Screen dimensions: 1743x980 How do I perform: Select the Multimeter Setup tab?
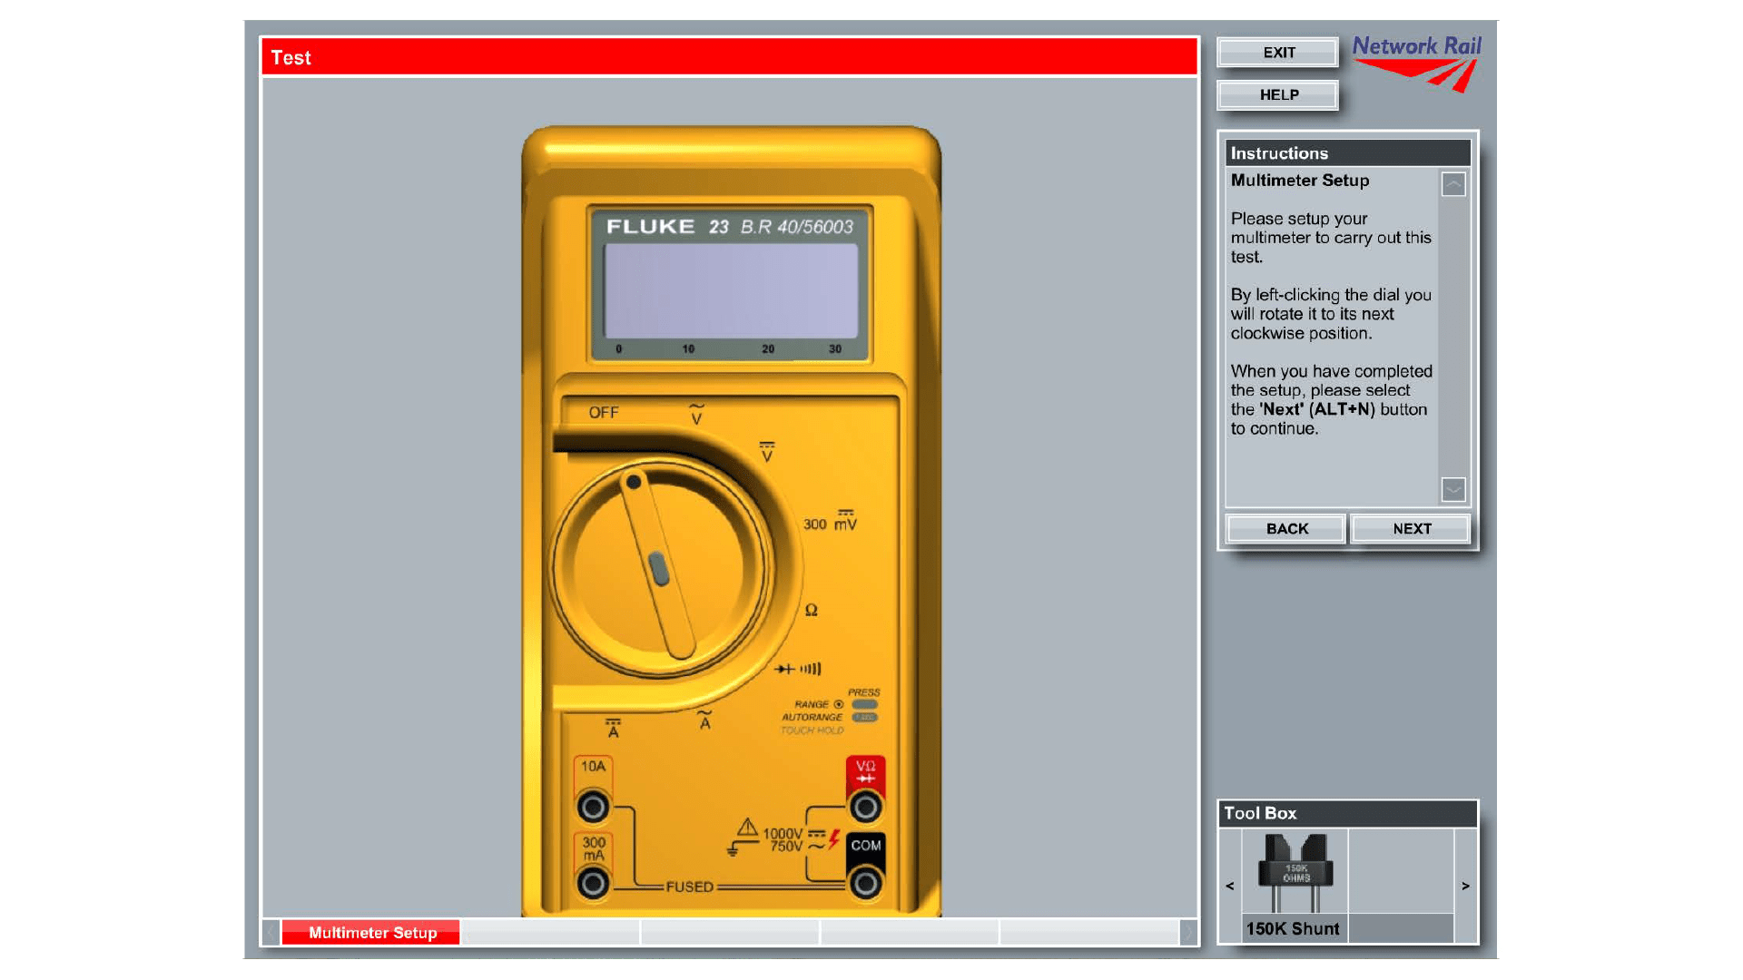(371, 933)
